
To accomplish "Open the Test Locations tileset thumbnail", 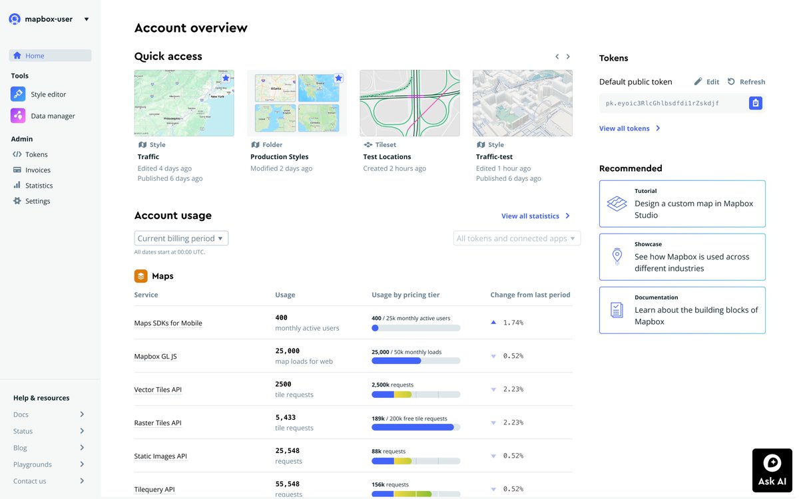I will point(409,103).
